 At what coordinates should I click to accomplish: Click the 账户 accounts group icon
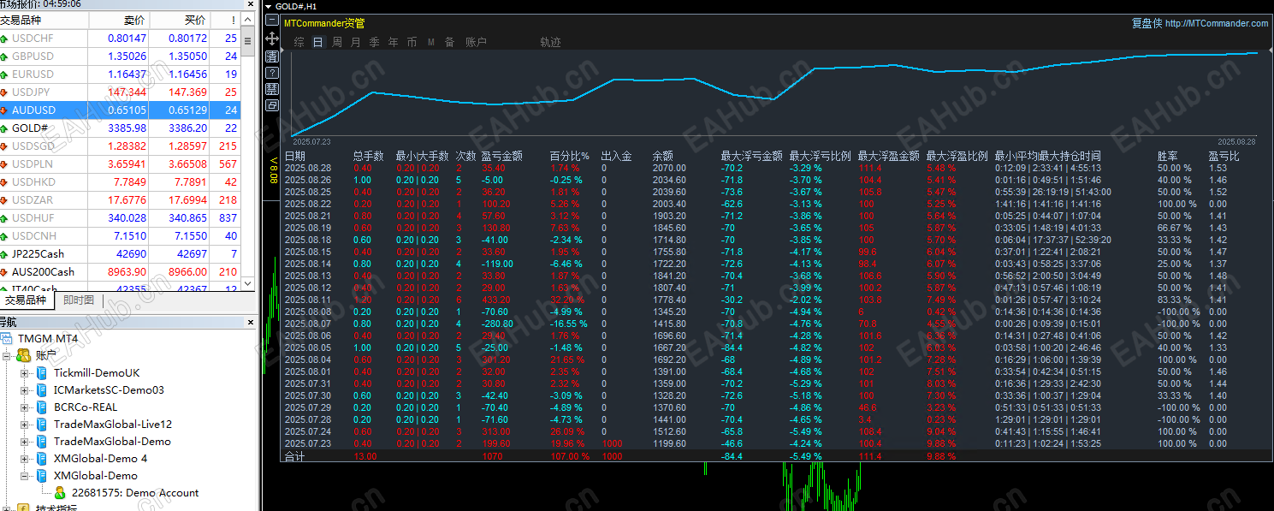(x=24, y=356)
